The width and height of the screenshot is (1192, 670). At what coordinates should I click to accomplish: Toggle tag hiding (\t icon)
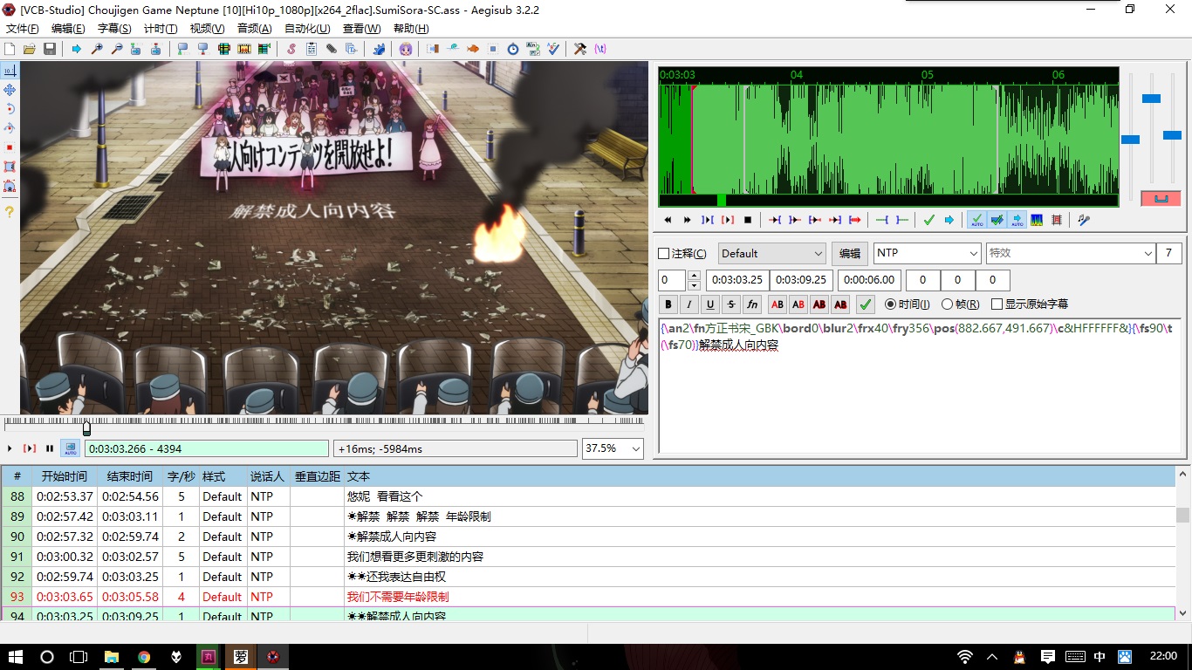click(600, 49)
